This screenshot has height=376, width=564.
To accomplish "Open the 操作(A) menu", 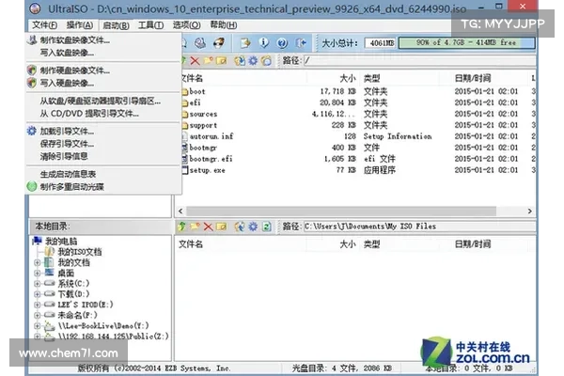I will (x=80, y=25).
